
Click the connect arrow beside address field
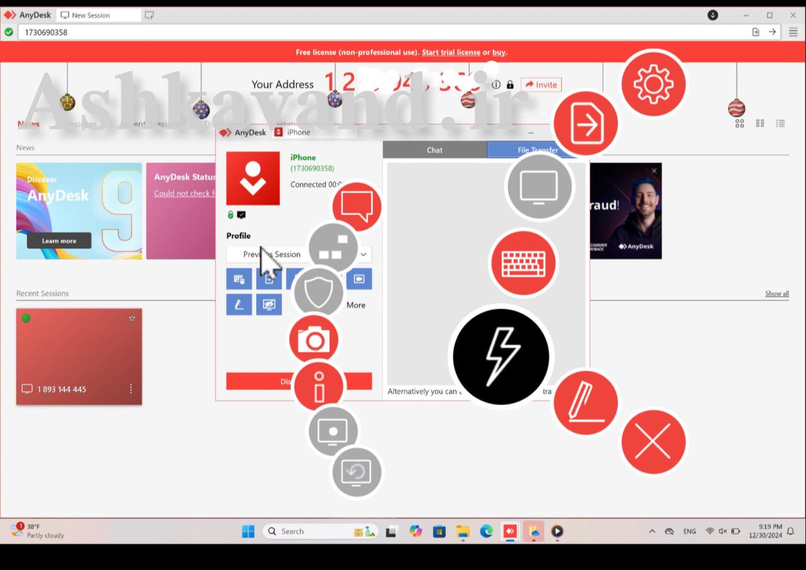coord(772,32)
